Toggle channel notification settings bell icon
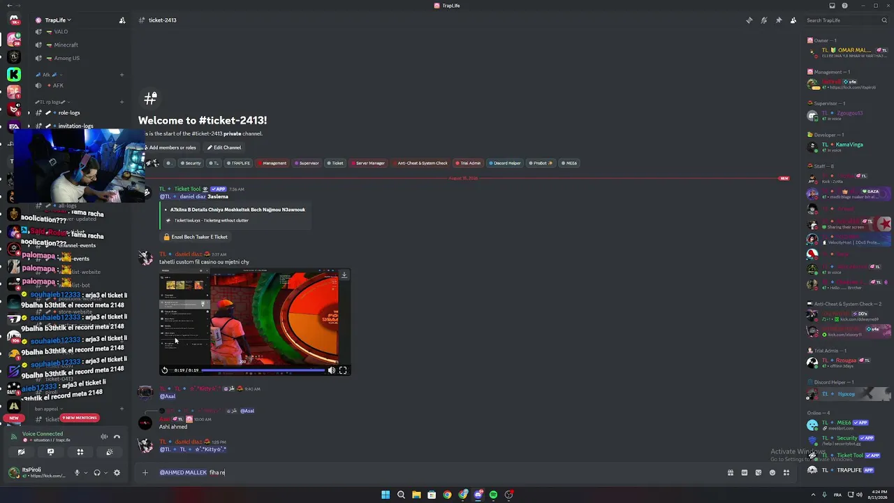The height and width of the screenshot is (503, 894). [764, 20]
